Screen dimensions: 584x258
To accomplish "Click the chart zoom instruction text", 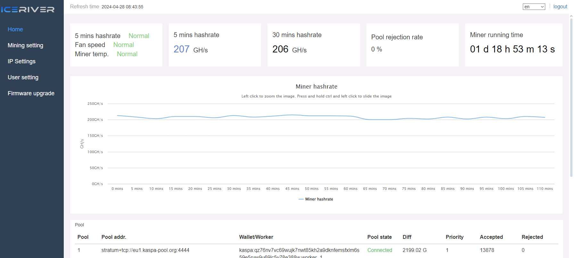I will point(317,96).
